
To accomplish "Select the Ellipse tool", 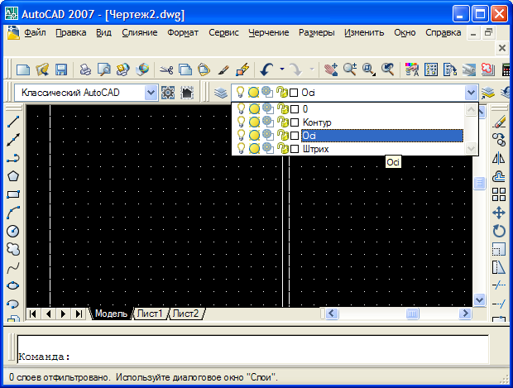I will click(x=13, y=286).
